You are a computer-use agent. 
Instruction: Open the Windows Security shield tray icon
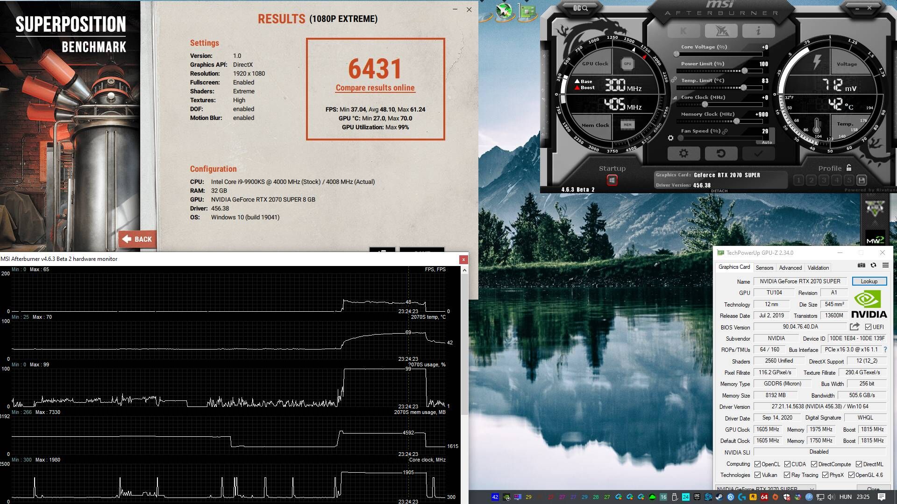click(x=787, y=497)
